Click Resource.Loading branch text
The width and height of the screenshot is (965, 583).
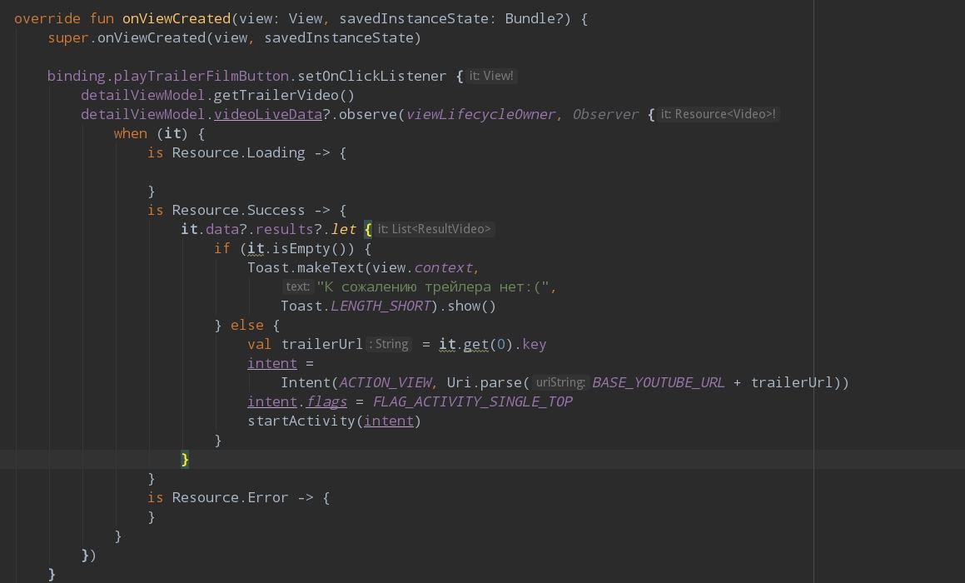click(238, 152)
